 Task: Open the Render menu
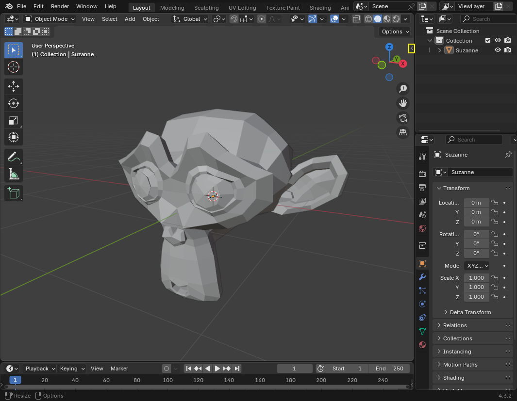pyautogui.click(x=60, y=6)
